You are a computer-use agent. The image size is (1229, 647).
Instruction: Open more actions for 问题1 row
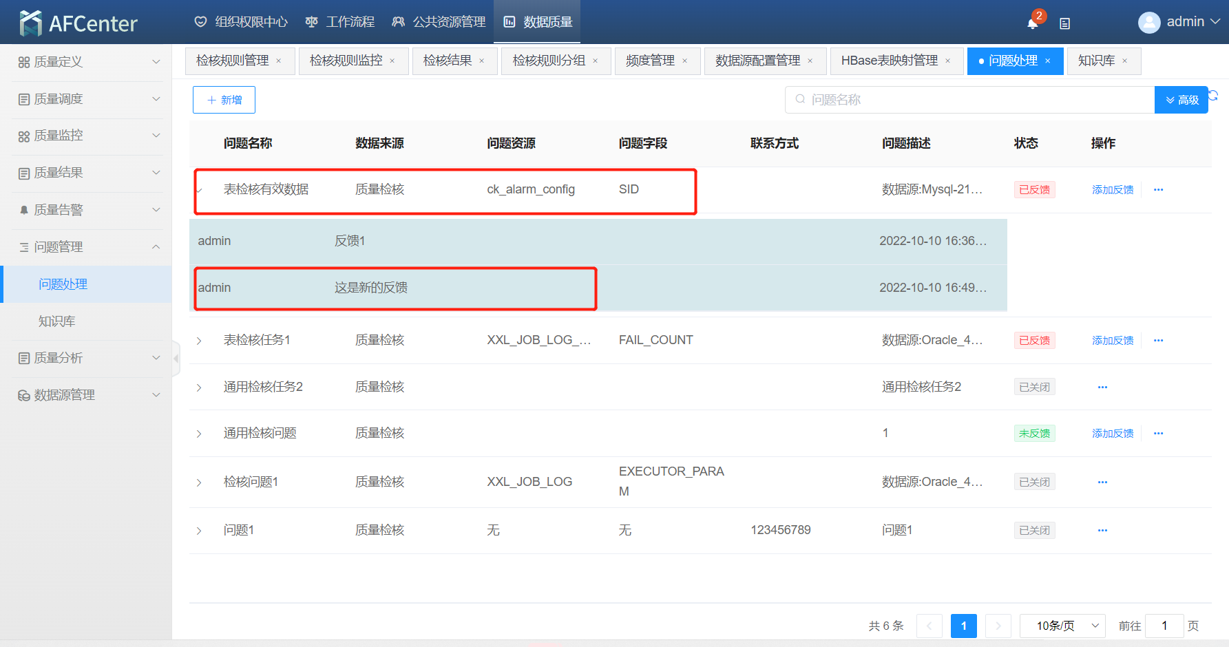[1102, 531]
